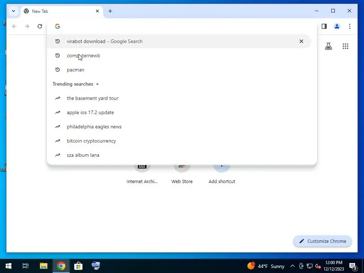This screenshot has width=364, height=273.
Task: Go forward with the forward arrow
Action: [x=27, y=26]
